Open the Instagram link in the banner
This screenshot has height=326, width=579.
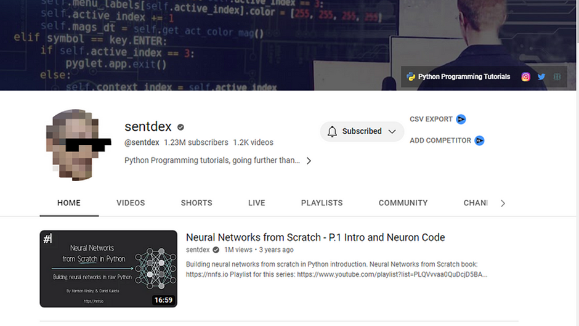click(x=525, y=76)
